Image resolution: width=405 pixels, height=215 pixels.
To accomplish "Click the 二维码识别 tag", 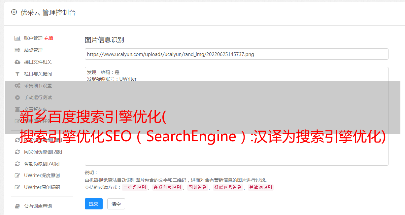I will click(x=134, y=187).
